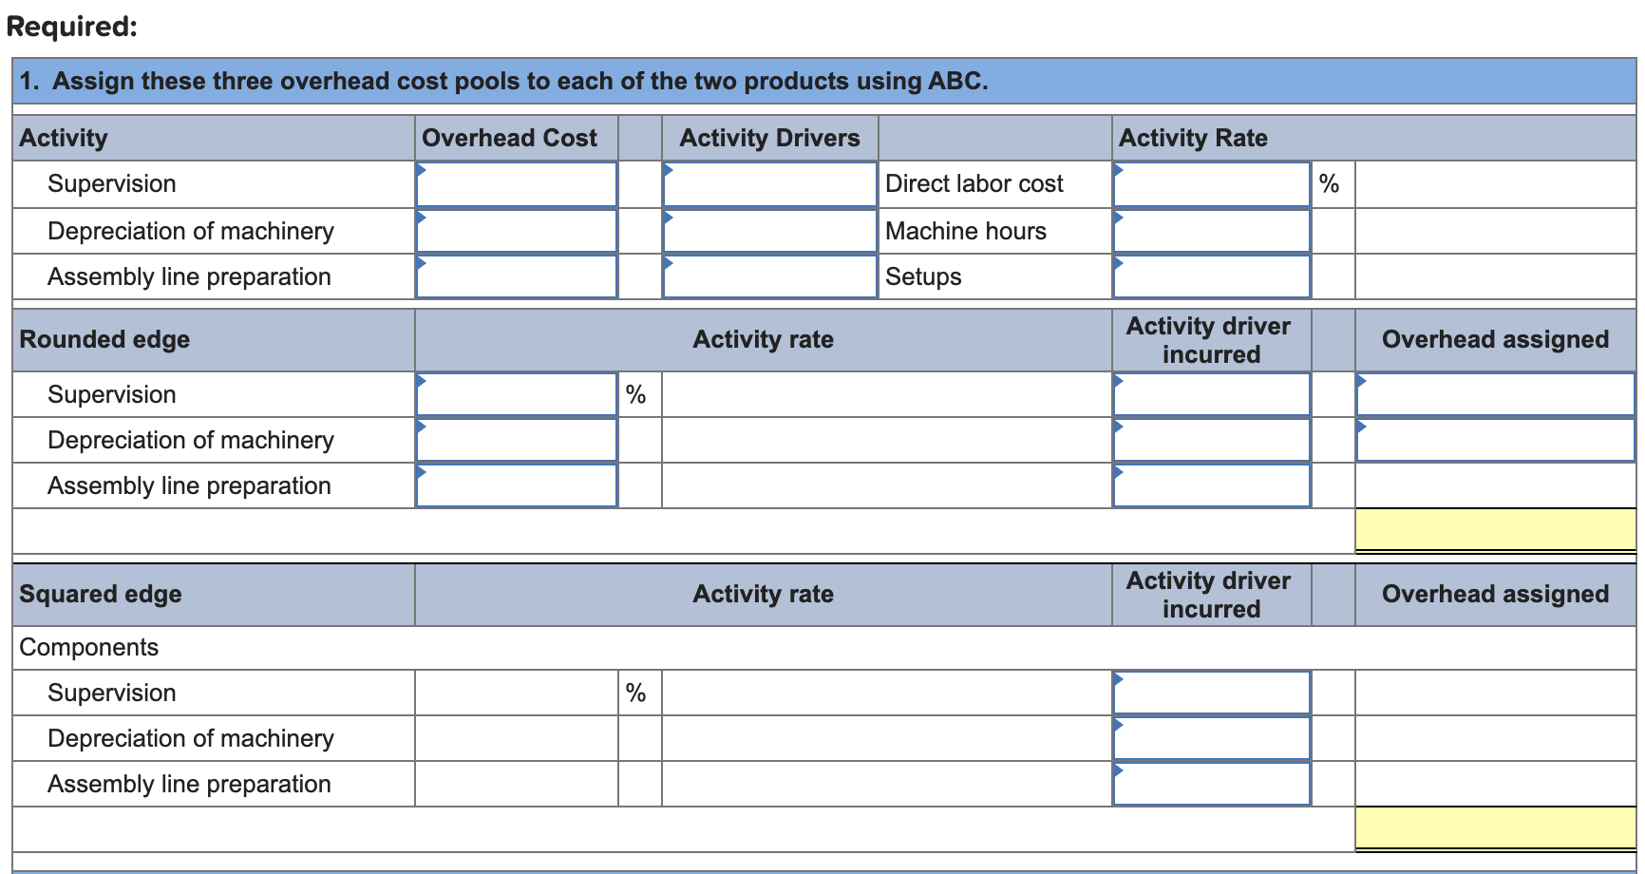Click the requirement 1 instruction heading
Image resolution: width=1645 pixels, height=874 pixels.
[x=503, y=81]
